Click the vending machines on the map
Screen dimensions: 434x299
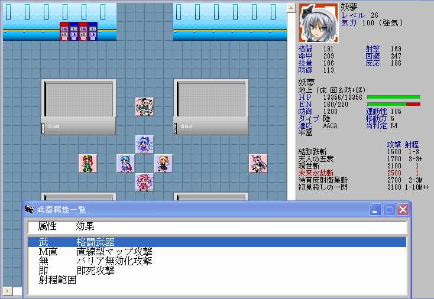pyautogui.click(x=79, y=31)
